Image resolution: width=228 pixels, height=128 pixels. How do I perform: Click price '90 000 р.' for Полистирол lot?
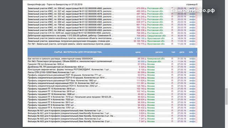tap(142, 62)
